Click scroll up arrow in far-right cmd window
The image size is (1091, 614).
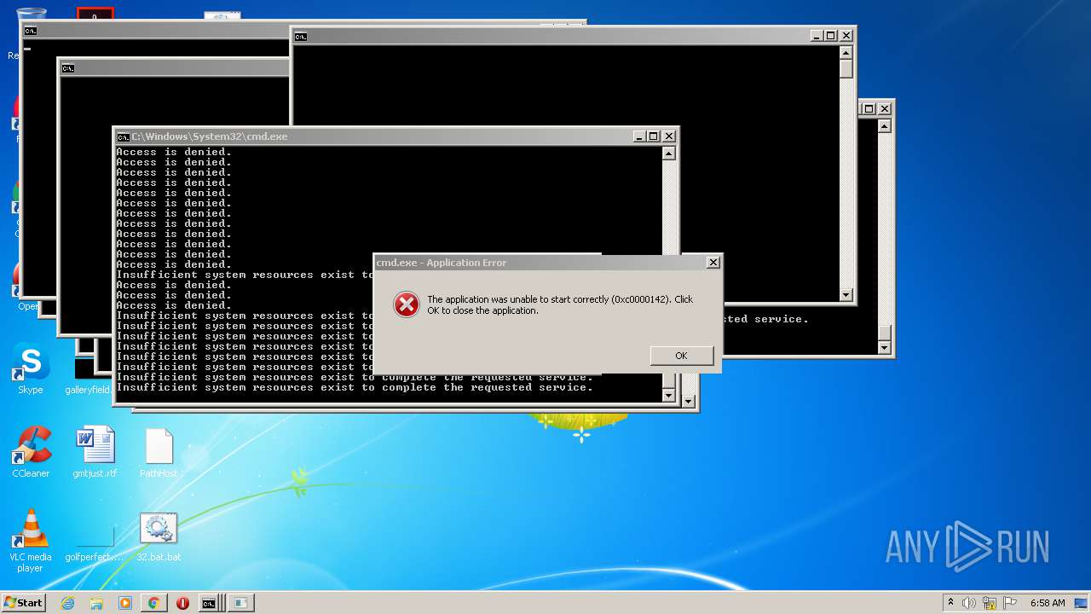click(884, 125)
